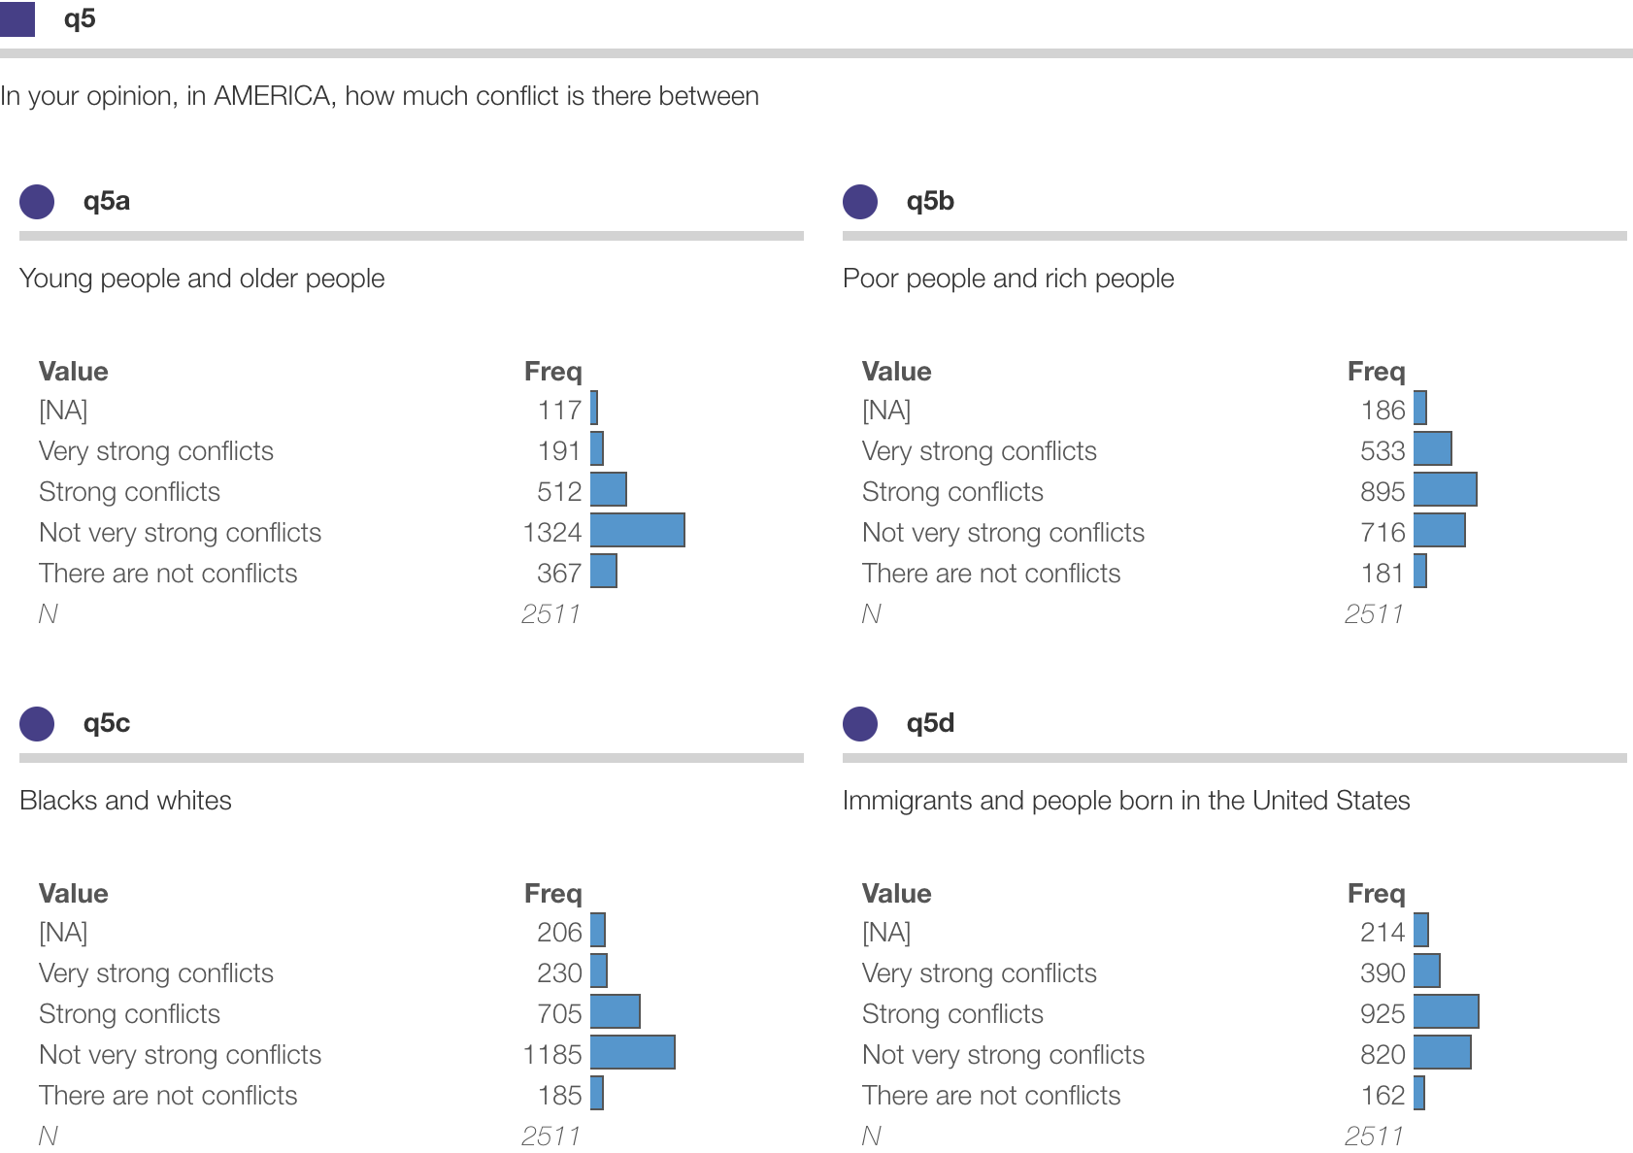Viewport: 1633px width, 1153px height.
Task: Click the purple circle next to q5a
Action: pyautogui.click(x=37, y=202)
